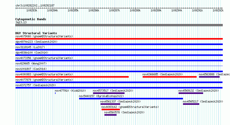Click the 3q13.13 band label
230x125 pixels.
pyautogui.click(x=21, y=22)
